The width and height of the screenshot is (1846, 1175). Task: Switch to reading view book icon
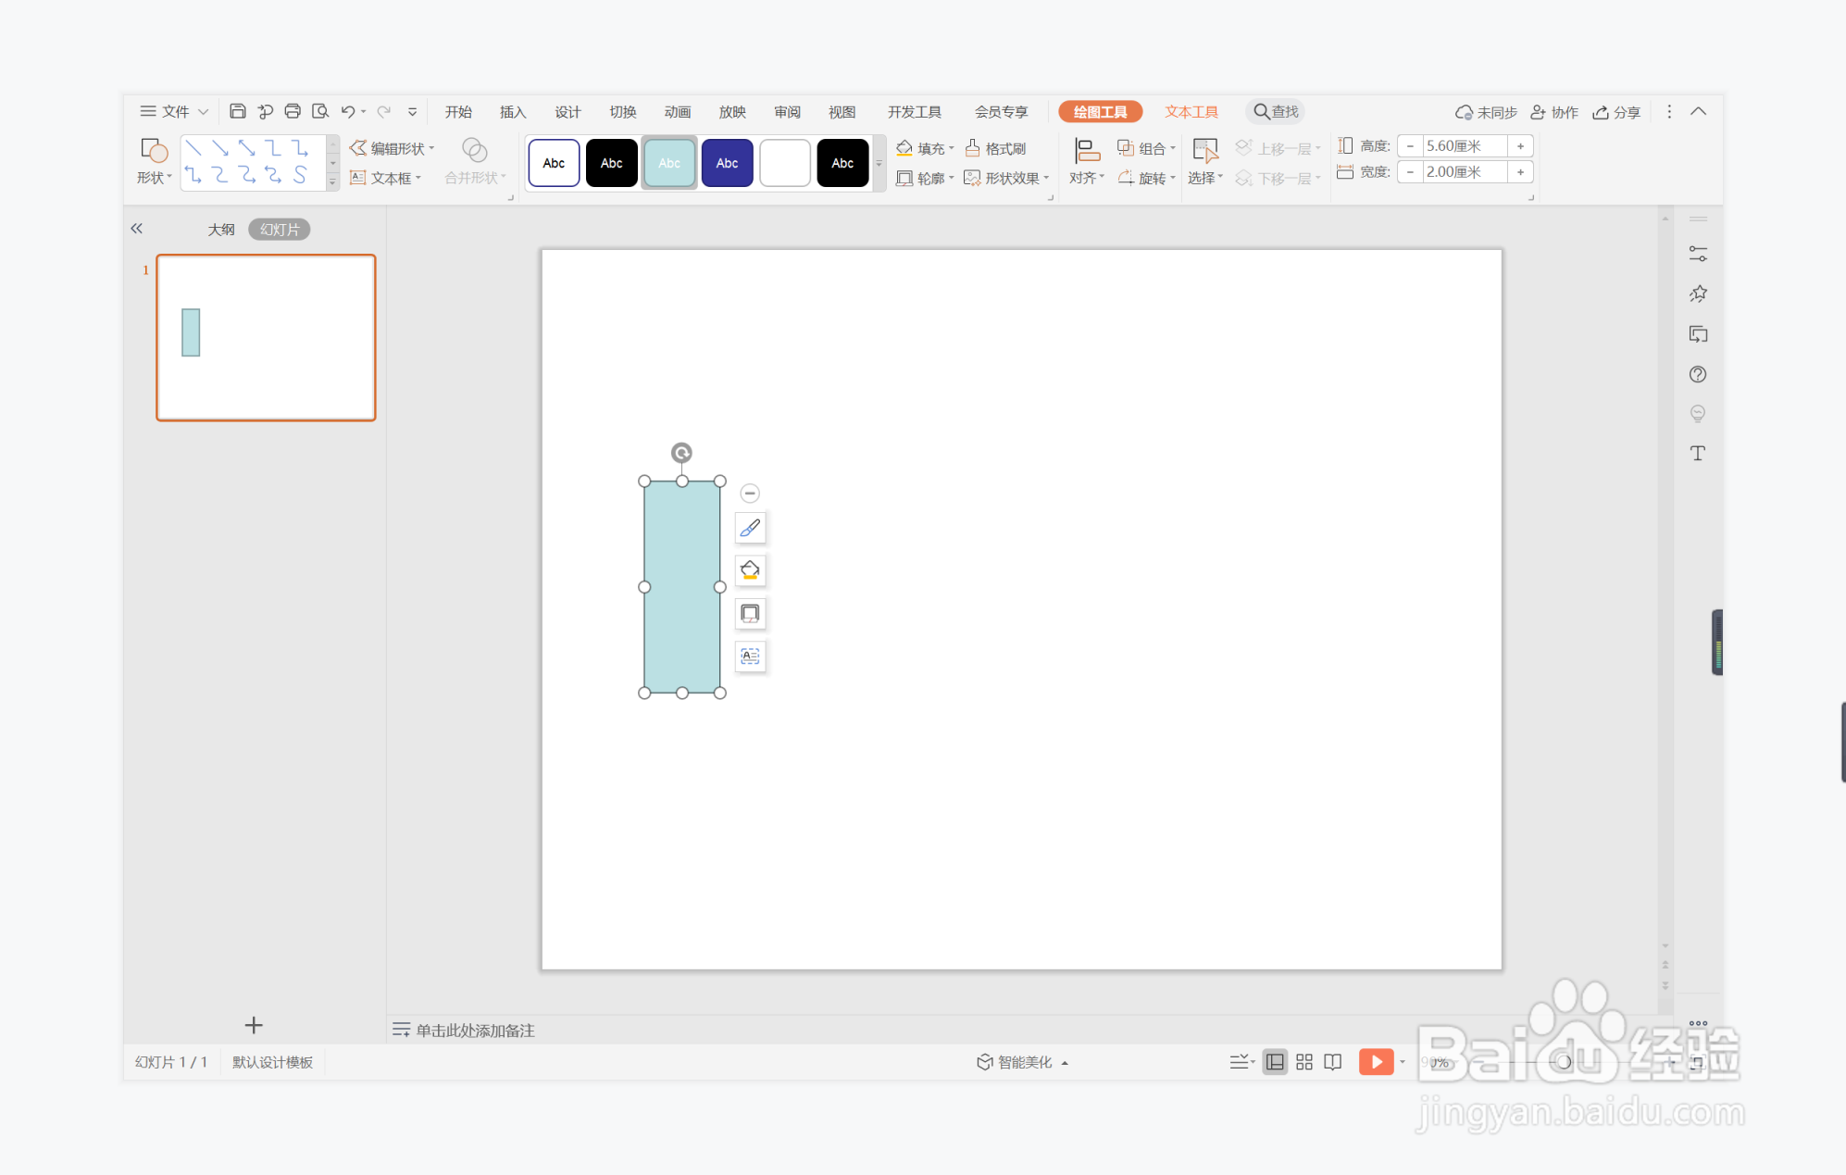[x=1333, y=1062]
